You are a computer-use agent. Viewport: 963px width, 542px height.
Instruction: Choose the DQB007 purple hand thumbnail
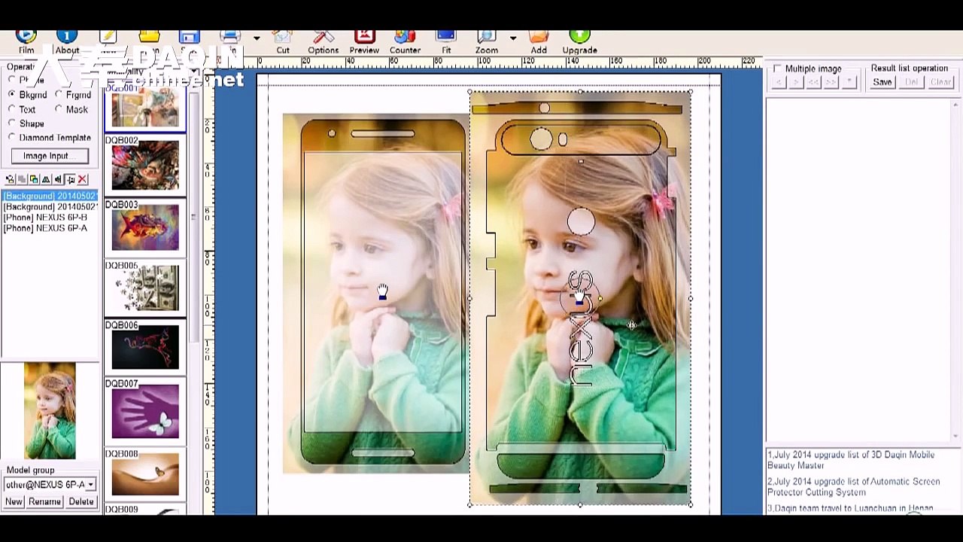(145, 411)
